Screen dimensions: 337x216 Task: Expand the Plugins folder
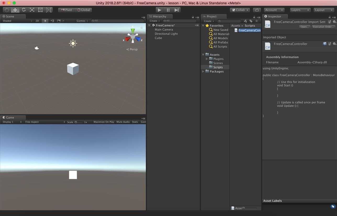point(207,59)
